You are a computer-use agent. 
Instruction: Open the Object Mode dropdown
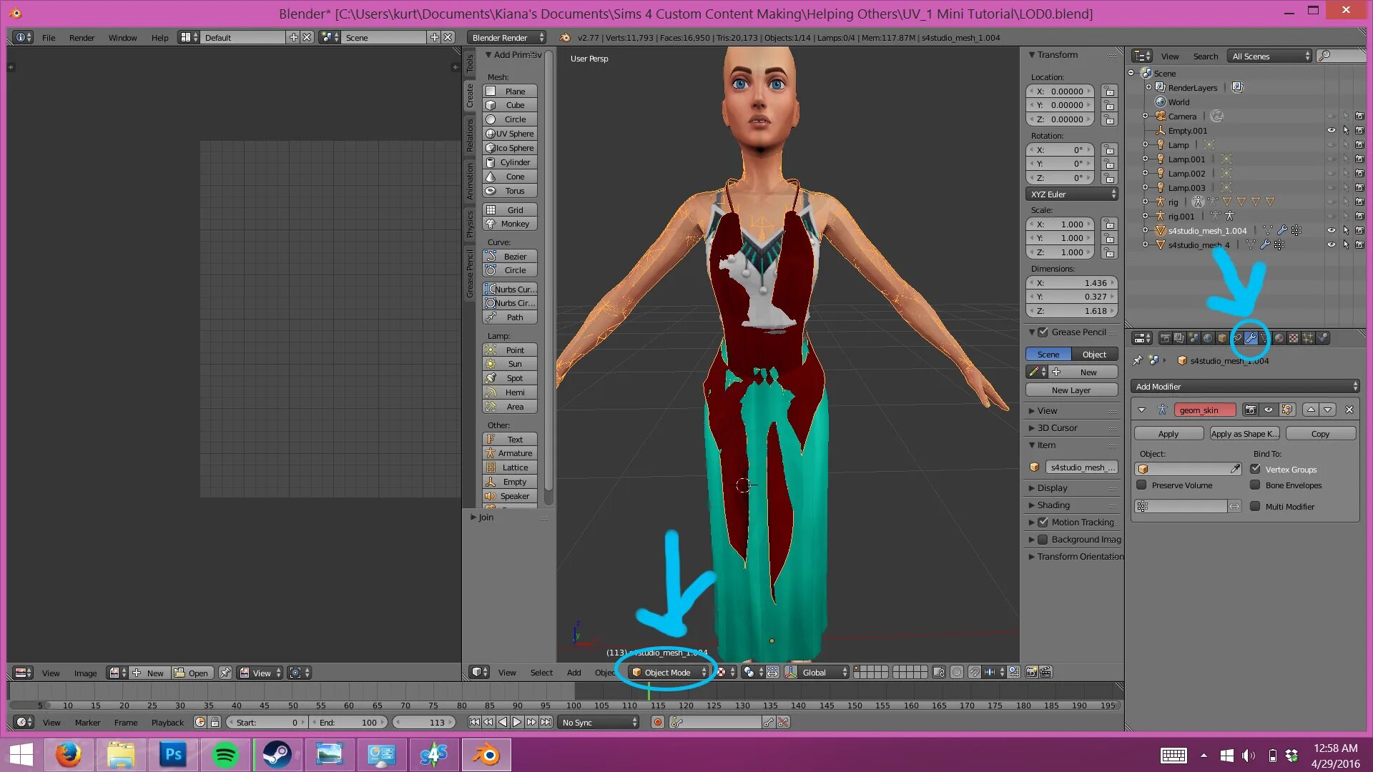point(667,672)
